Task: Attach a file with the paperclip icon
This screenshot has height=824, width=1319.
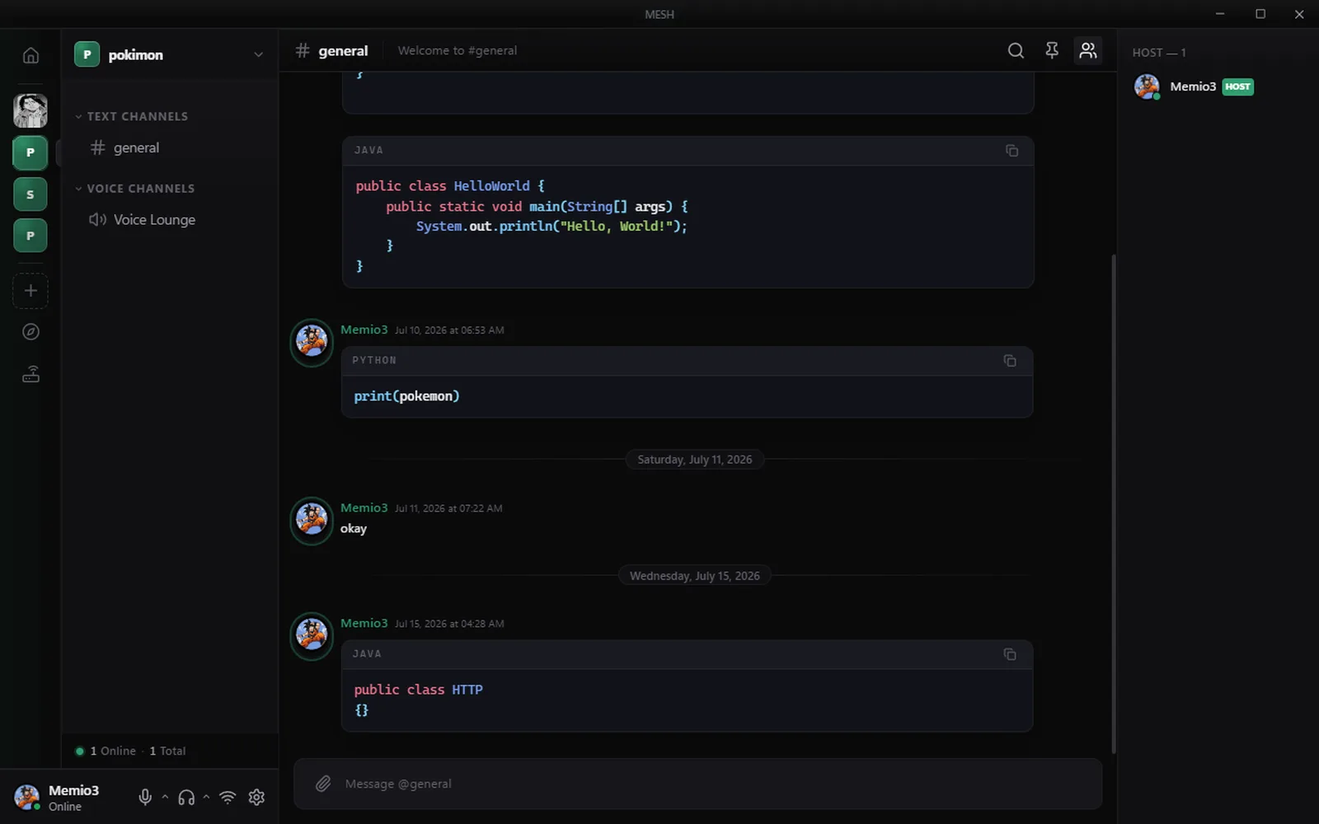Action: coord(323,784)
